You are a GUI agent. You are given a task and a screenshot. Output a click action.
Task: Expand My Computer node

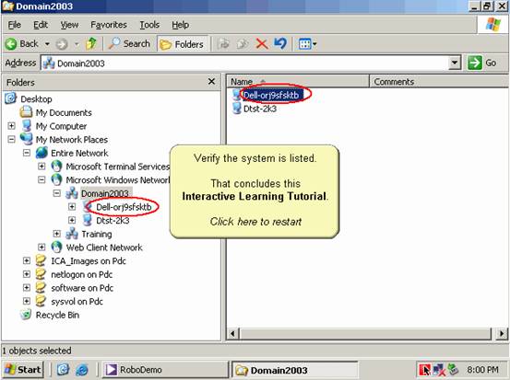(x=11, y=125)
